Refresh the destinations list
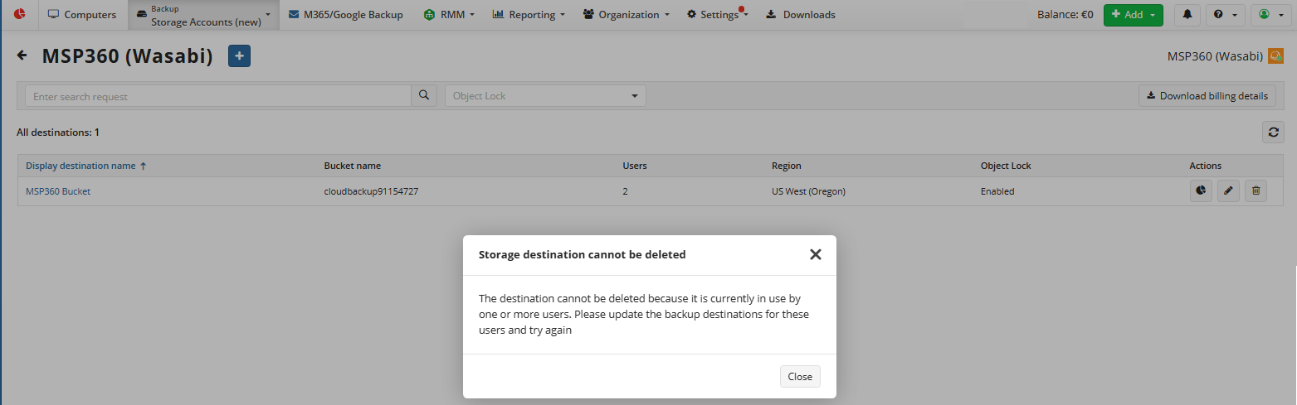 (1272, 132)
